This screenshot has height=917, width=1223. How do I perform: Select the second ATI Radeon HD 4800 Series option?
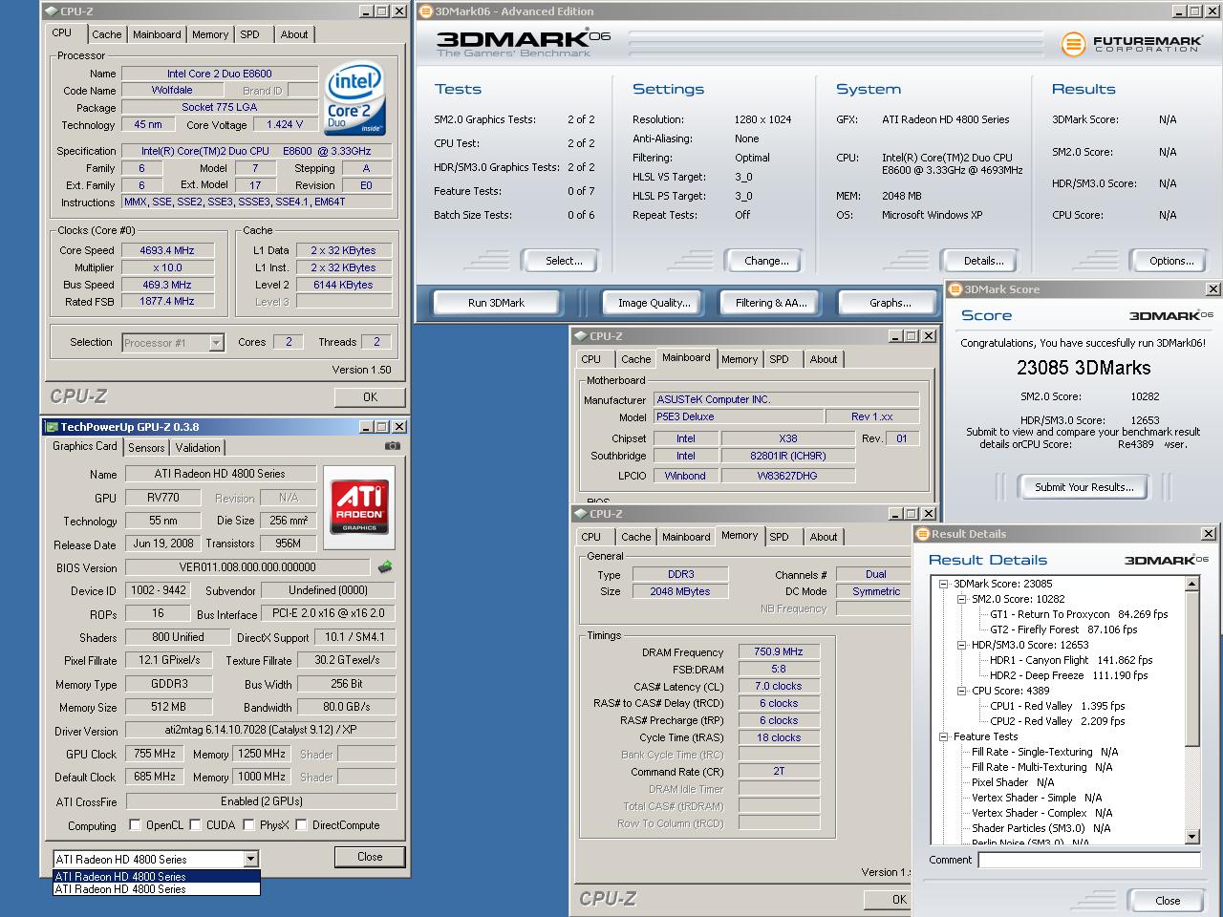(x=156, y=889)
